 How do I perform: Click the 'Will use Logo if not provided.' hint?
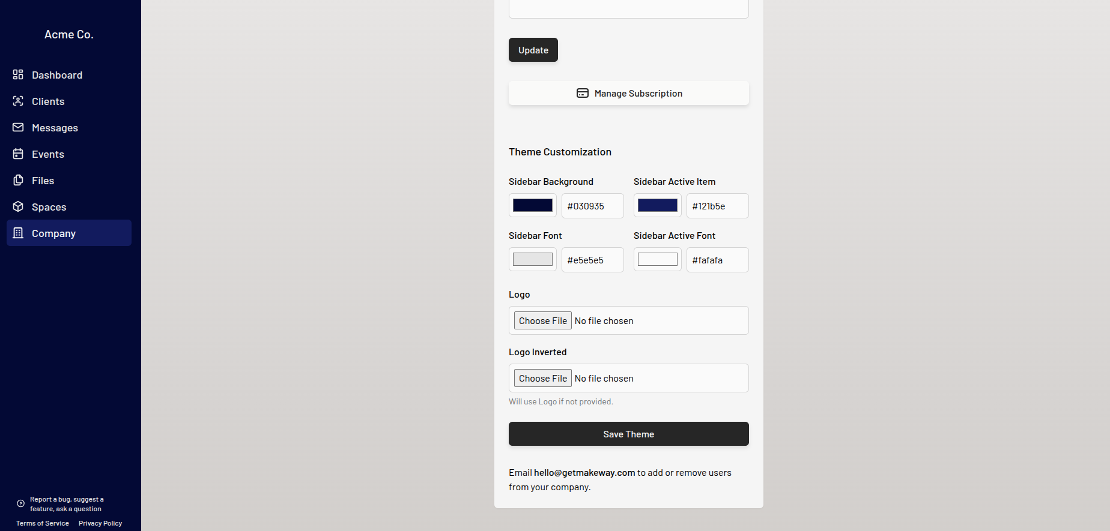coord(561,401)
